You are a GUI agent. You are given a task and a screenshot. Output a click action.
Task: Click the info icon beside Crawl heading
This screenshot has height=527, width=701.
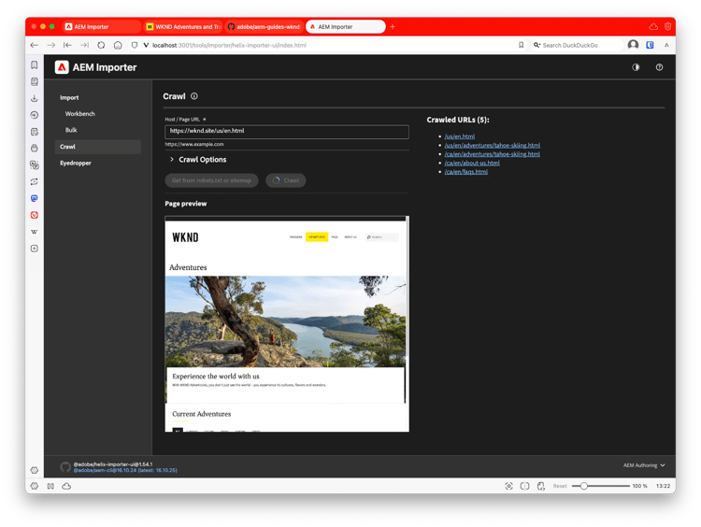tap(194, 96)
